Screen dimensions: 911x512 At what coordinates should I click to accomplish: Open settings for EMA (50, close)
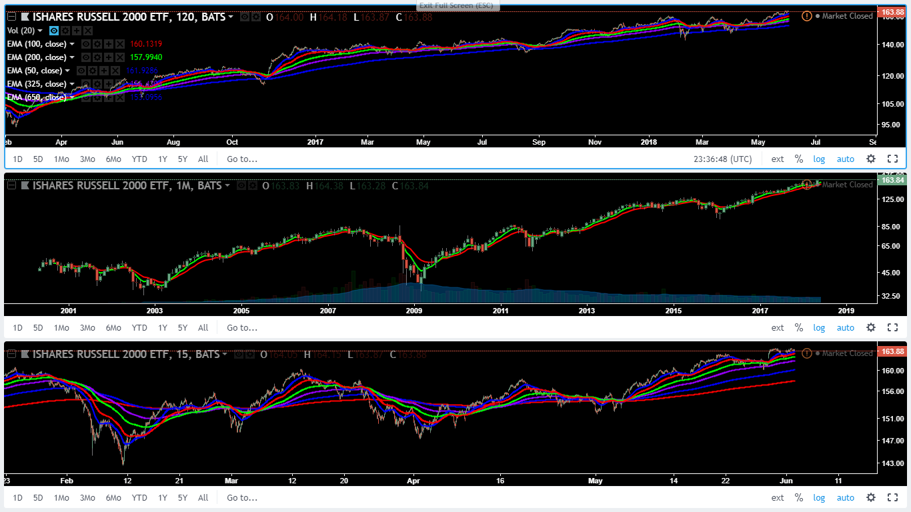click(92, 71)
